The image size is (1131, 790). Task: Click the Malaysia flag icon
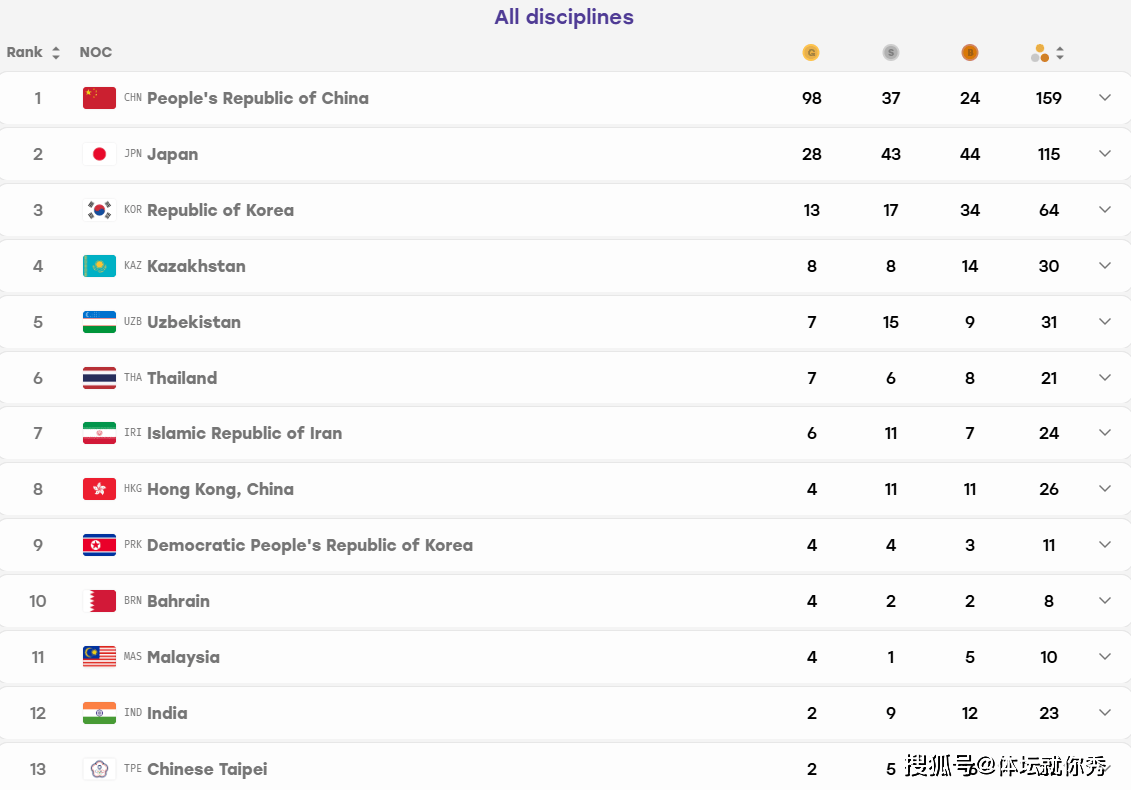100,657
